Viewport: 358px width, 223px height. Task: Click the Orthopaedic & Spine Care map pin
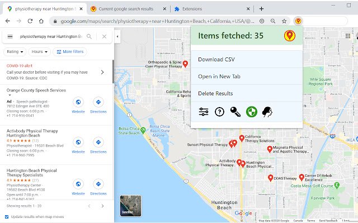[185, 64]
